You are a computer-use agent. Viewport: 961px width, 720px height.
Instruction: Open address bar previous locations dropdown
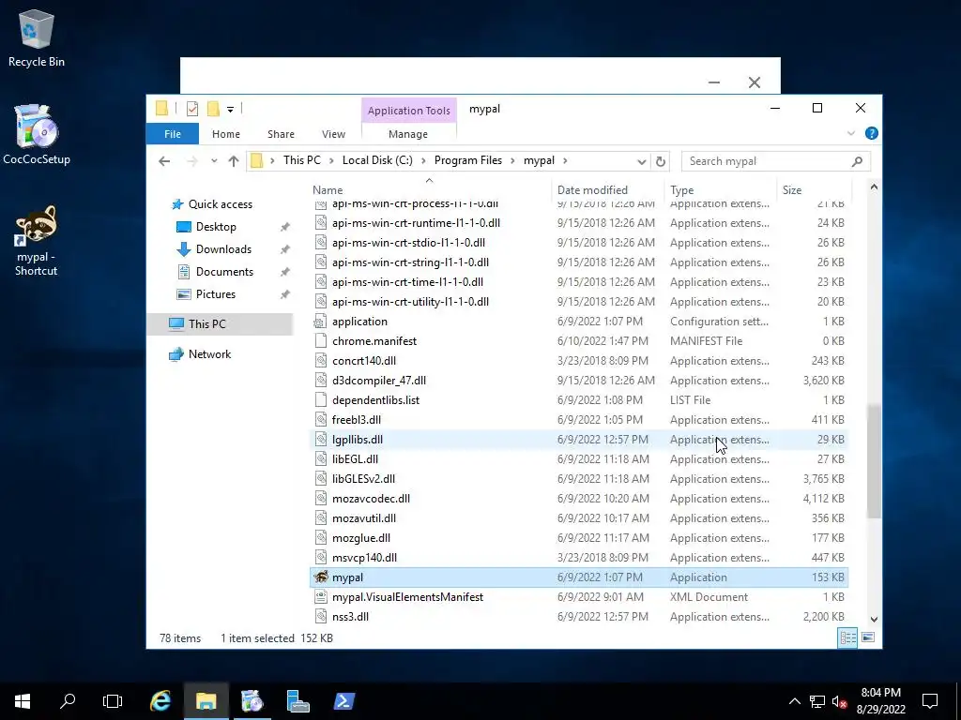(x=641, y=161)
